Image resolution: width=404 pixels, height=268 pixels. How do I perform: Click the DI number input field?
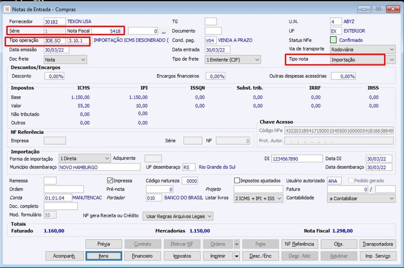pyautogui.click(x=297, y=159)
